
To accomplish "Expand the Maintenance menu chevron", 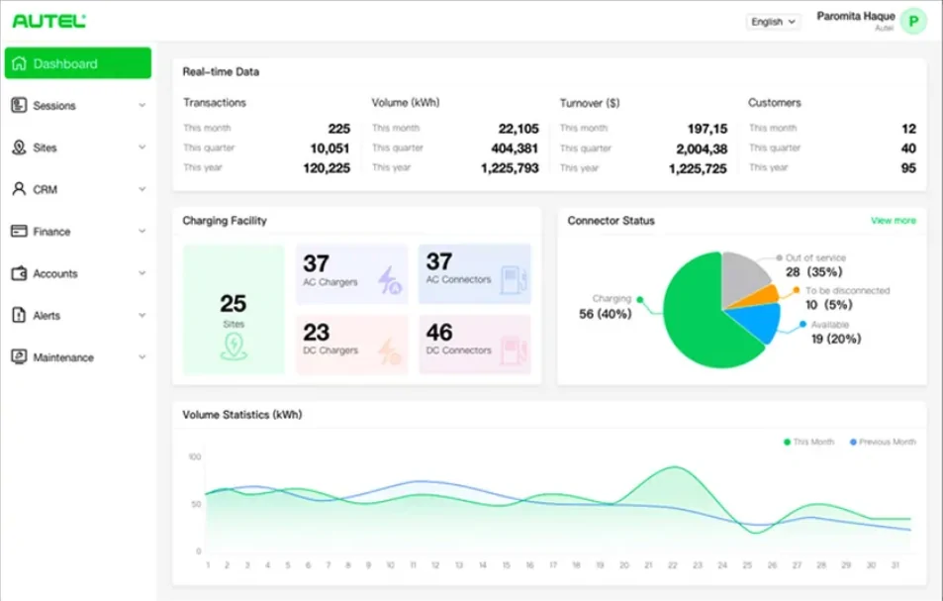I will click(141, 356).
